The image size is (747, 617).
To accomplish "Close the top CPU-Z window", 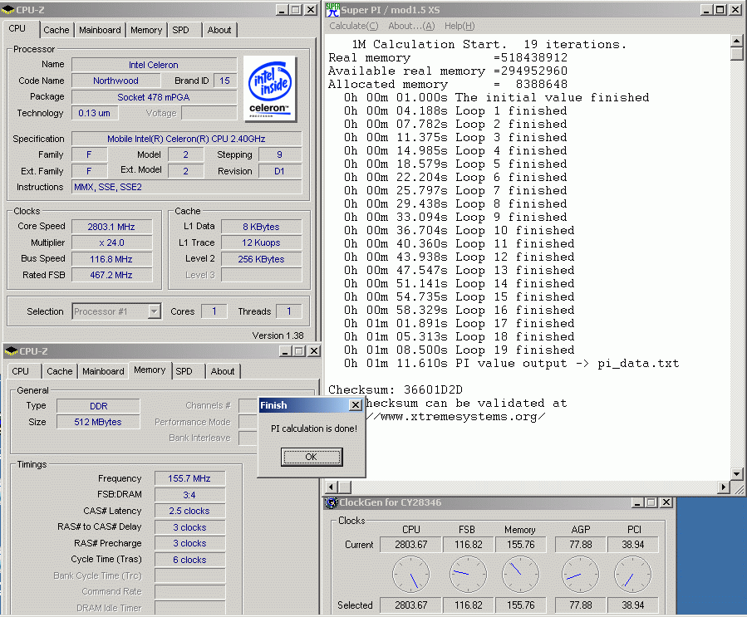I will pos(311,9).
